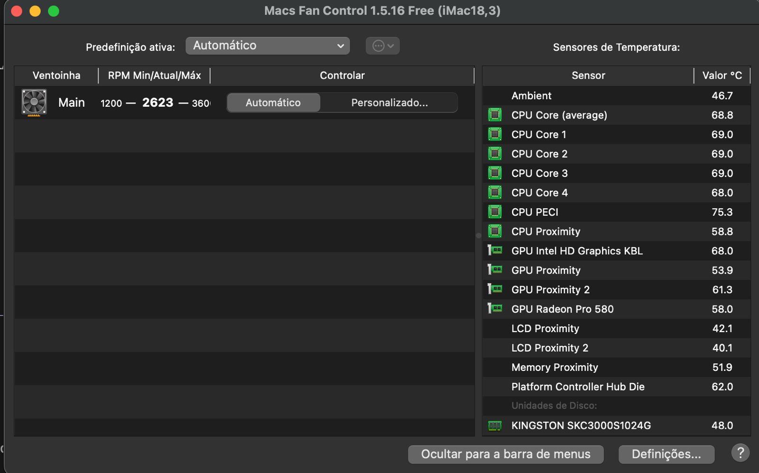The width and height of the screenshot is (759, 473).
Task: Click the GPU Radeon Pro 580 card icon
Action: coord(495,309)
